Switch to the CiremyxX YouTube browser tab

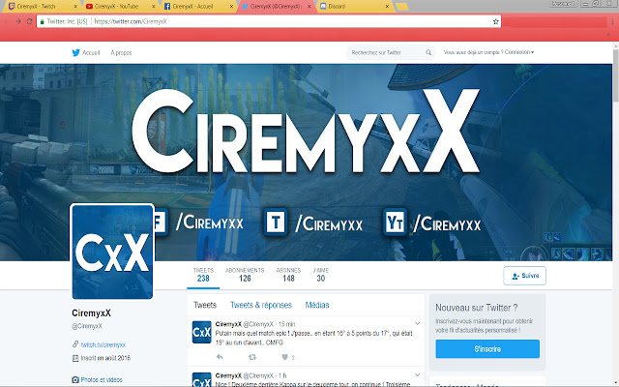[120, 7]
